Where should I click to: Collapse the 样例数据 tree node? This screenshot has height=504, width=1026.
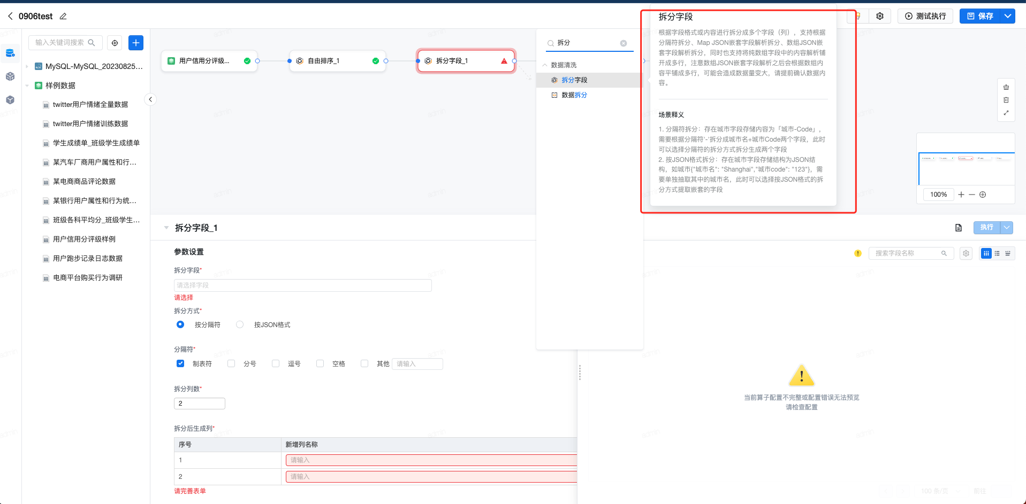coord(27,86)
